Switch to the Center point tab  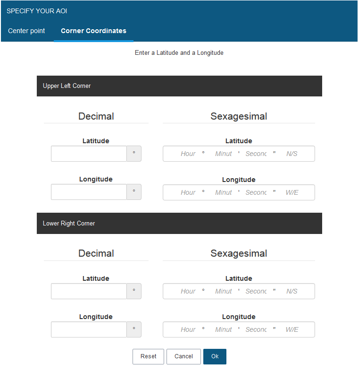point(26,31)
